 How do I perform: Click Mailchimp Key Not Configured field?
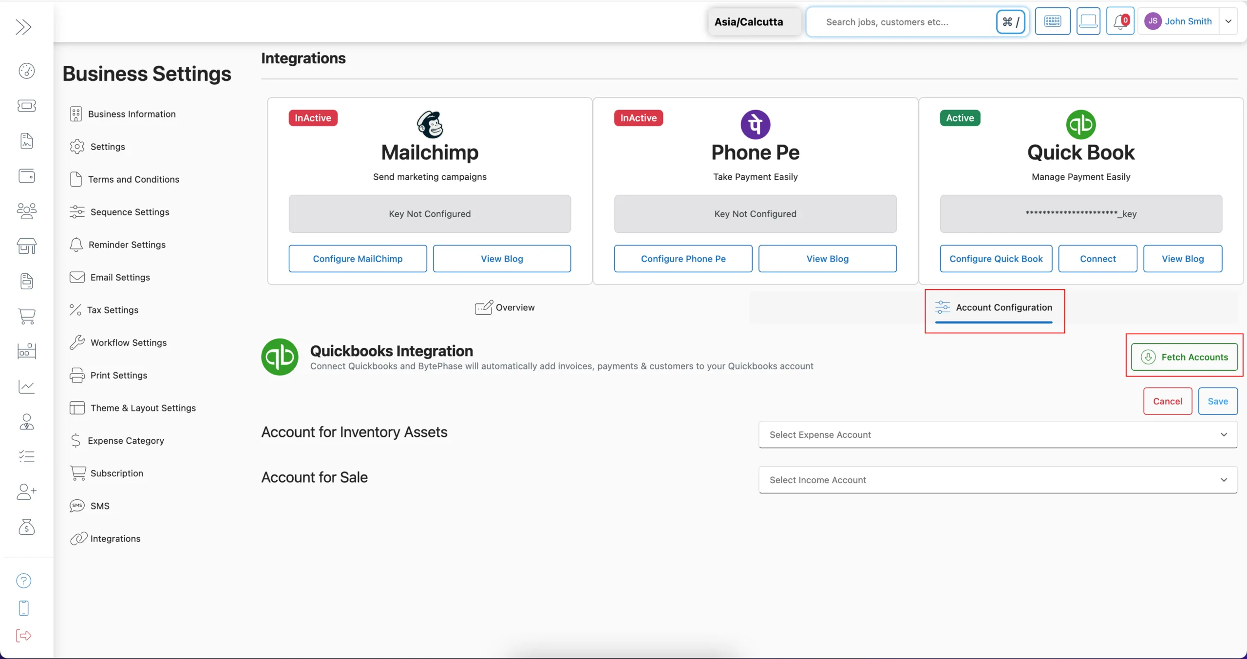pyautogui.click(x=430, y=214)
